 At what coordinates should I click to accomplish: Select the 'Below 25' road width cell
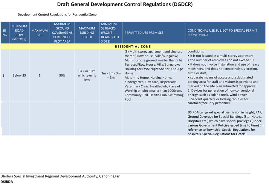[x=19, y=75]
